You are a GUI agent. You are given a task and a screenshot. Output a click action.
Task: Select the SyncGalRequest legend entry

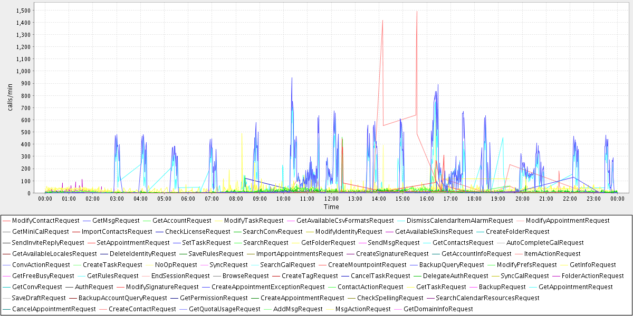tap(524, 276)
